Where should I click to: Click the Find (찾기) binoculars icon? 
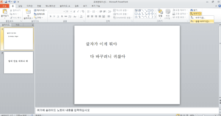tap(191, 10)
